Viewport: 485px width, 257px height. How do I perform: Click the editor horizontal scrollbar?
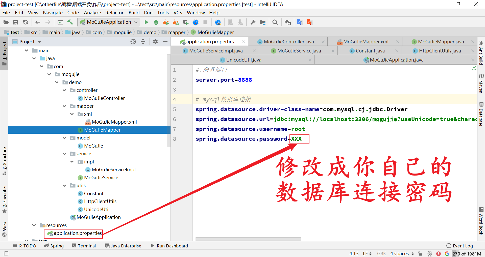(248, 239)
